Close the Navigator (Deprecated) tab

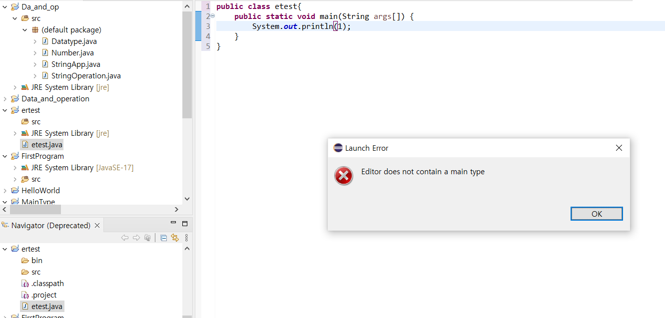tap(97, 226)
